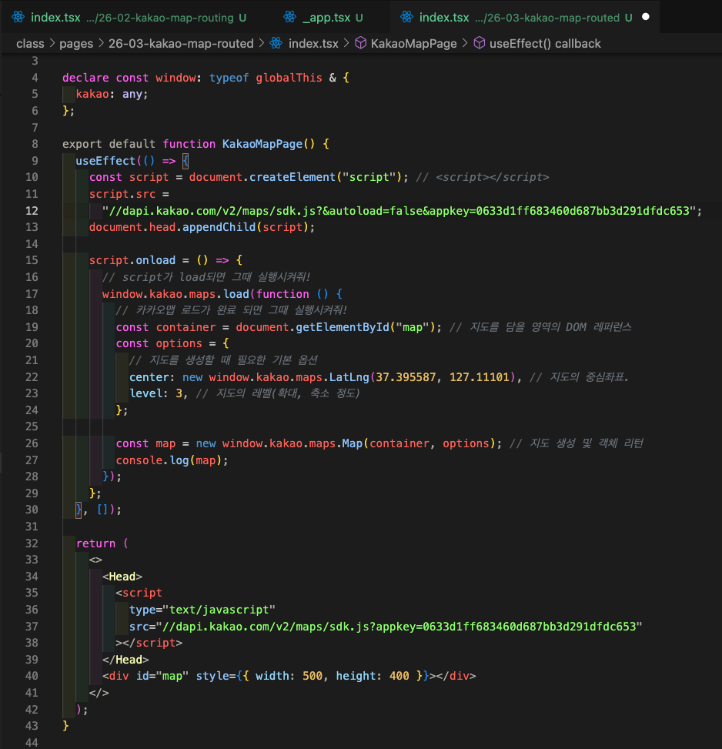Click 'id="map"' attribute on line 40
This screenshot has height=749, width=722.
click(162, 676)
